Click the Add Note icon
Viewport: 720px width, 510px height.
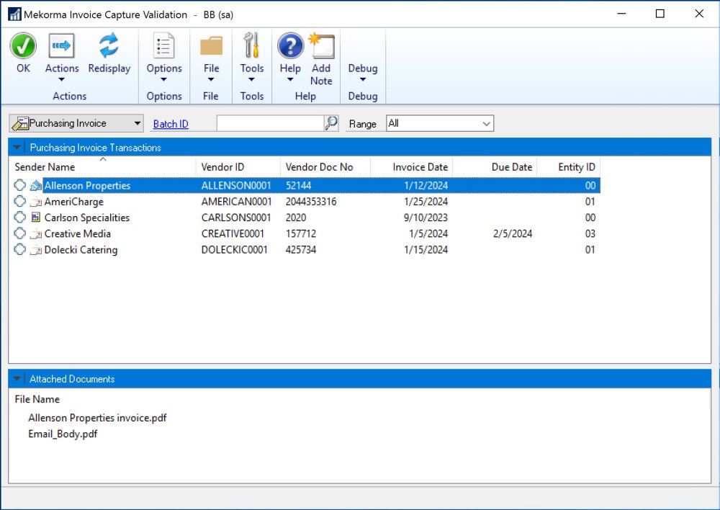pos(321,47)
